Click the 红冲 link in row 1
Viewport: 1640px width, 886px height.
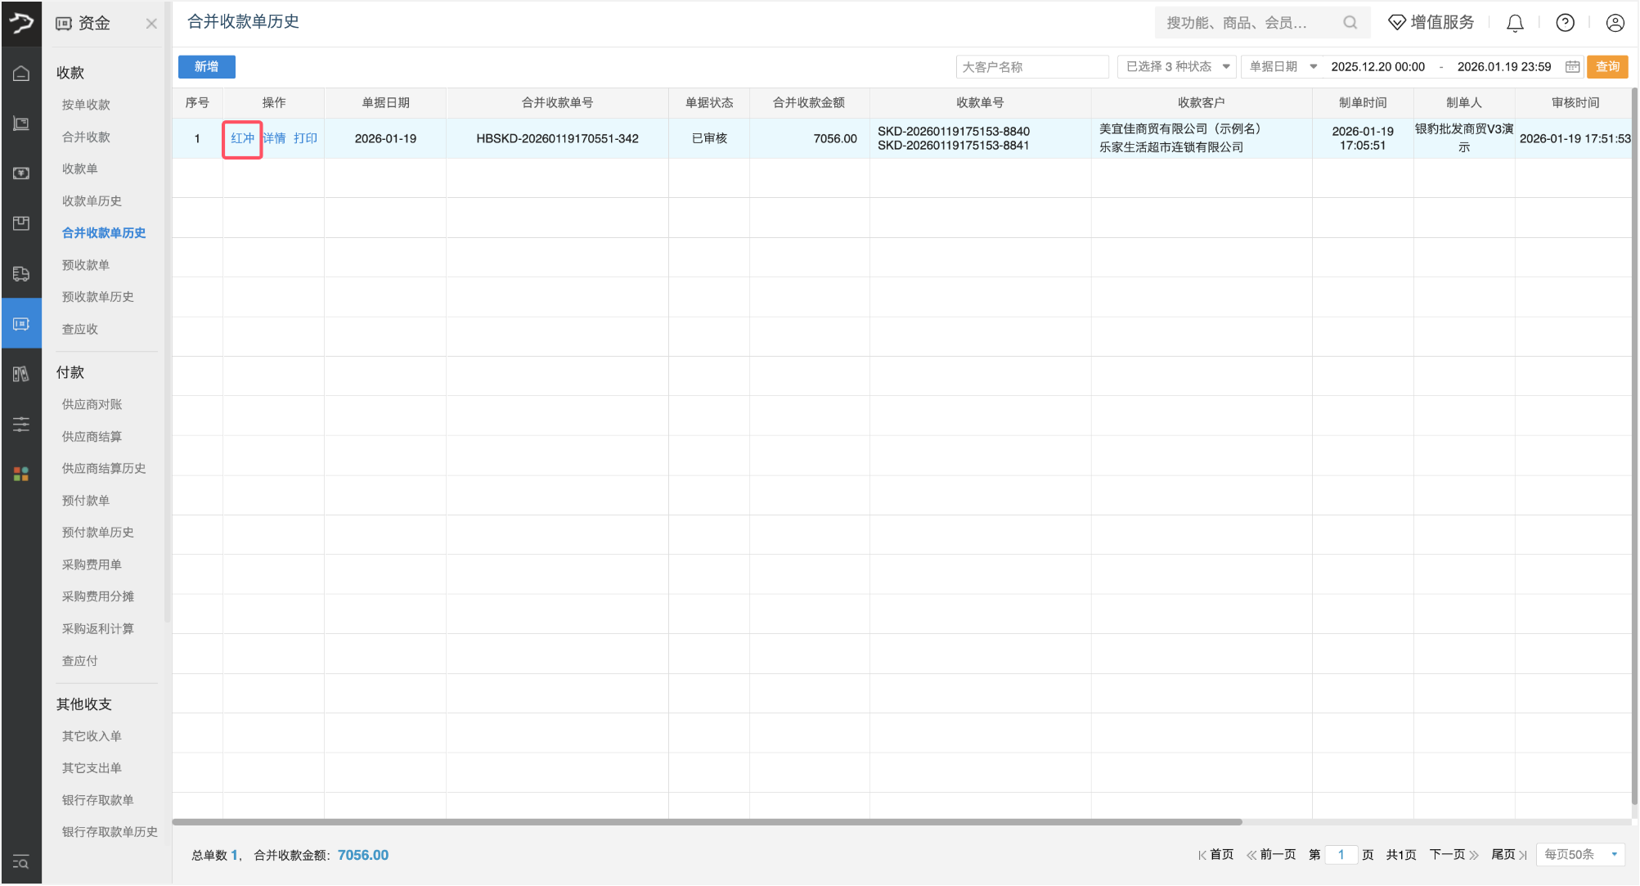[x=242, y=139]
